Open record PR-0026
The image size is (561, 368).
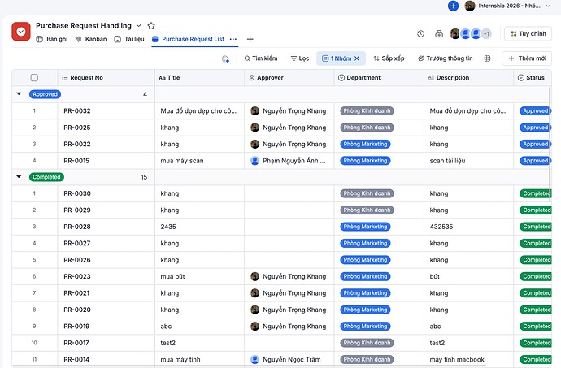pos(77,260)
